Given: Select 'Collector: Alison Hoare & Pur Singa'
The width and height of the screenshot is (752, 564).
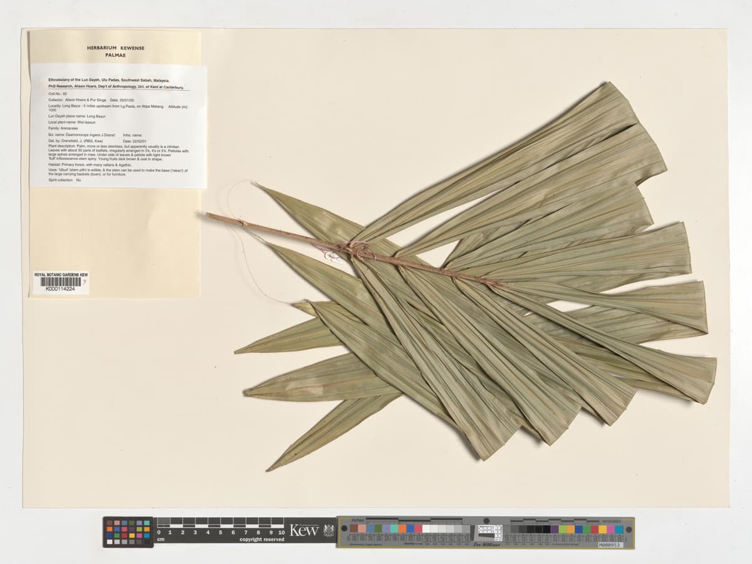Looking at the screenshot, I should point(77,100).
